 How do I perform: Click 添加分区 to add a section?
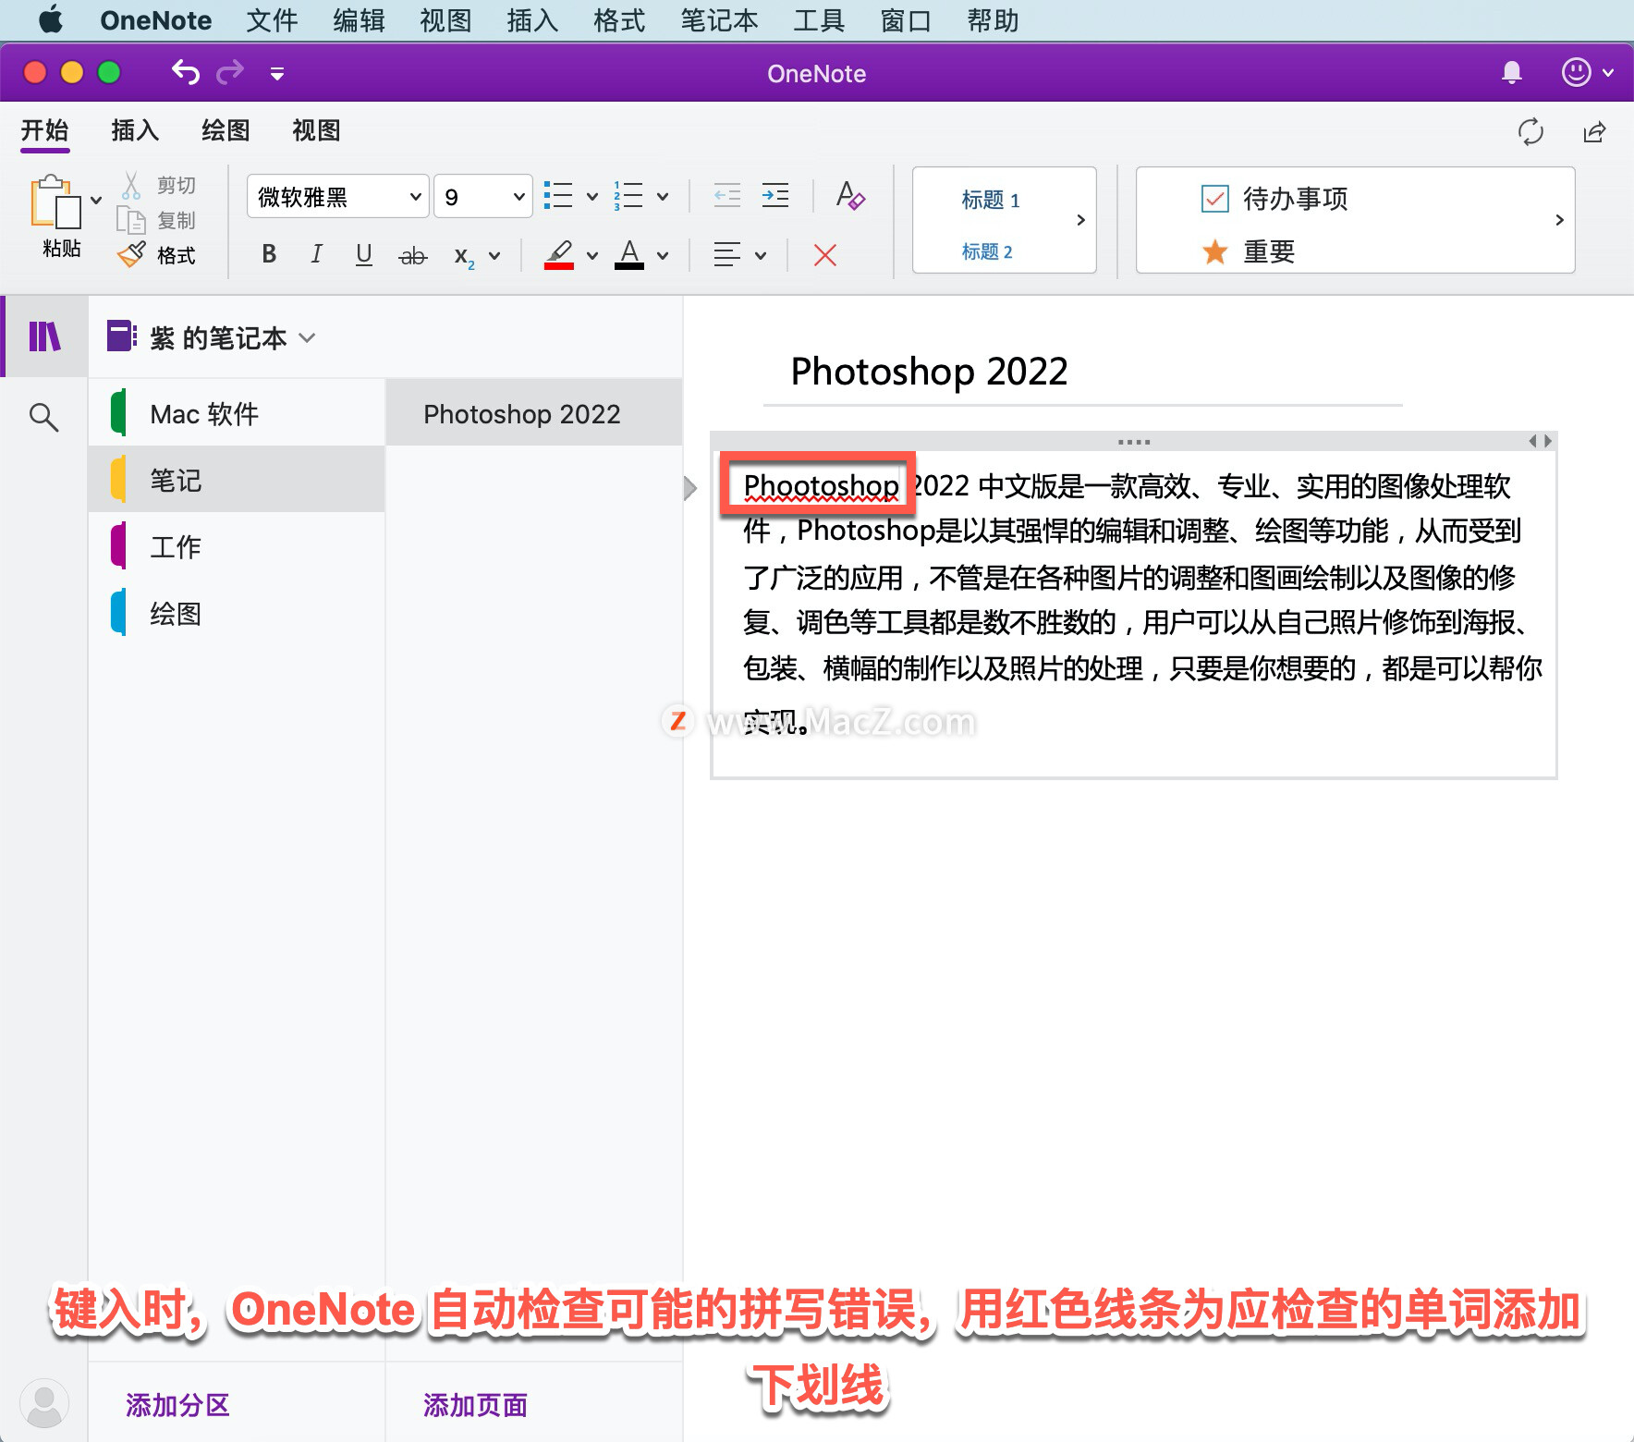[177, 1405]
